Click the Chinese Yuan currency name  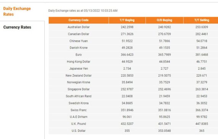[x=79, y=41]
